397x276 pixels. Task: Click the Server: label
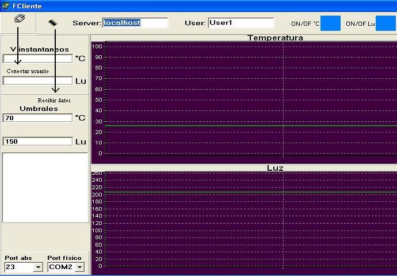86,23
